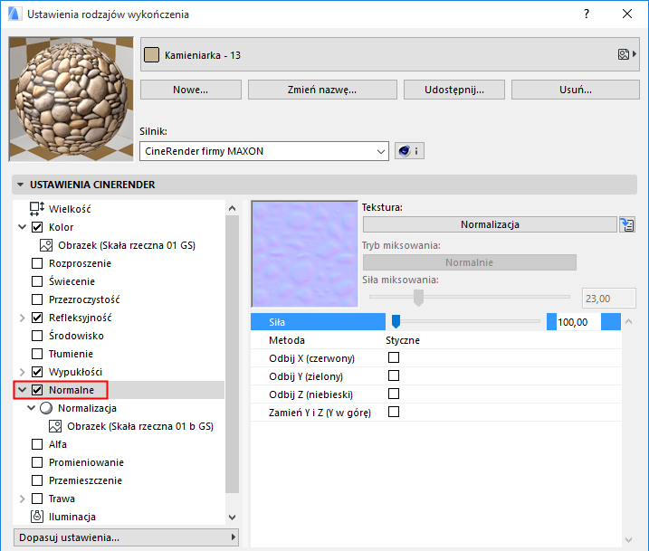Image resolution: width=649 pixels, height=551 pixels.
Task: Enable the Rozproszenie channel checkbox
Action: [37, 263]
